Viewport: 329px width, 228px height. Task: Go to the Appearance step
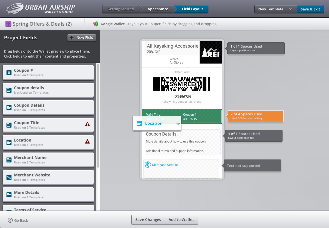pos(158,9)
